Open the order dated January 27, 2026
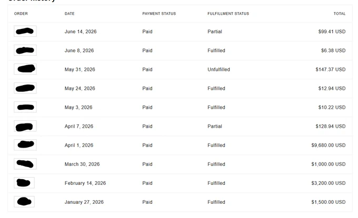 click(x=24, y=202)
